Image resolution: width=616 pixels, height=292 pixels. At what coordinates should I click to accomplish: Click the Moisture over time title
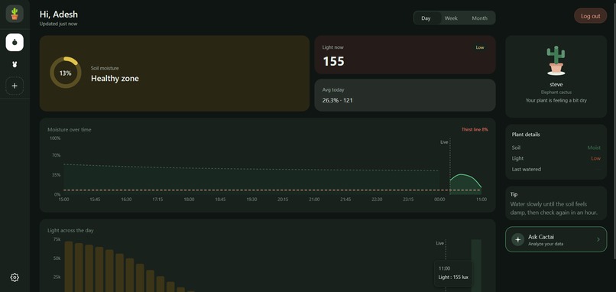(70, 129)
